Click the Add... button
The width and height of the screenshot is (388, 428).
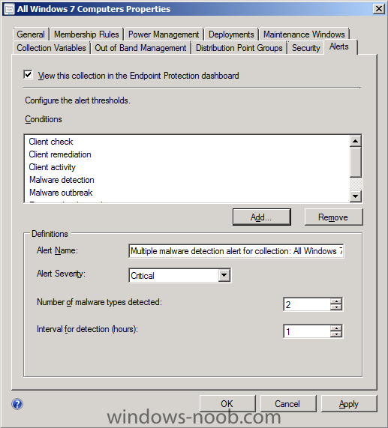tap(261, 217)
